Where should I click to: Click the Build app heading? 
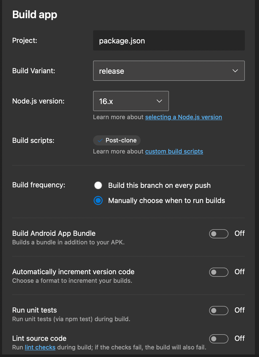34,14
